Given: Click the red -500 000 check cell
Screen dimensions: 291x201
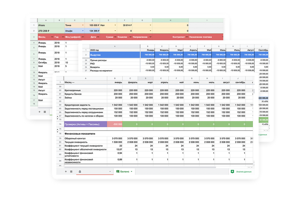Looking at the screenshot, I should 115,124.
